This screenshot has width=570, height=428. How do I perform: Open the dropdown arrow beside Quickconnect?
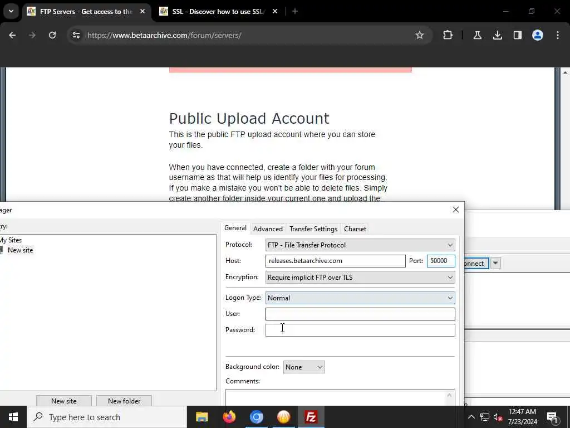click(x=495, y=263)
